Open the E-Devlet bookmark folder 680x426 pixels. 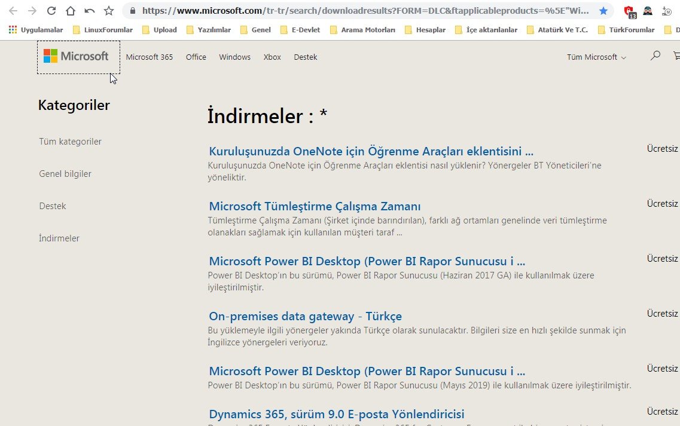300,29
